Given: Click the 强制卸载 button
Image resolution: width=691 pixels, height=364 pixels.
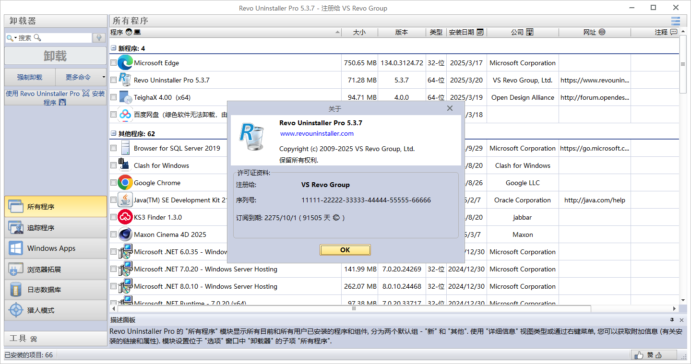Looking at the screenshot, I should point(30,77).
